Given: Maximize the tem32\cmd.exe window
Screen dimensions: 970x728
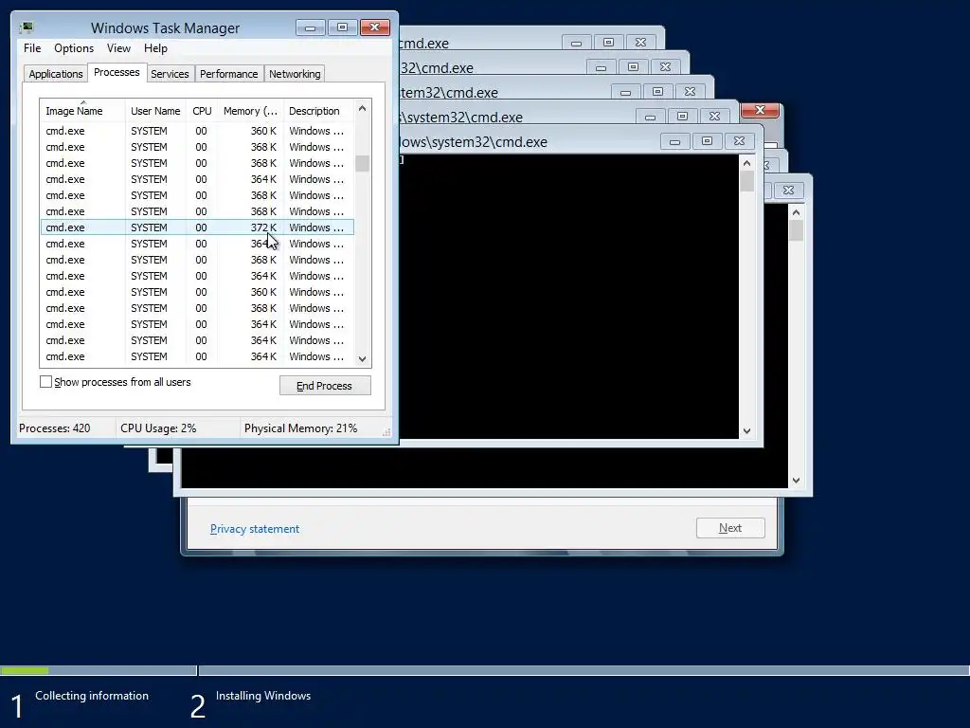Looking at the screenshot, I should click(657, 92).
